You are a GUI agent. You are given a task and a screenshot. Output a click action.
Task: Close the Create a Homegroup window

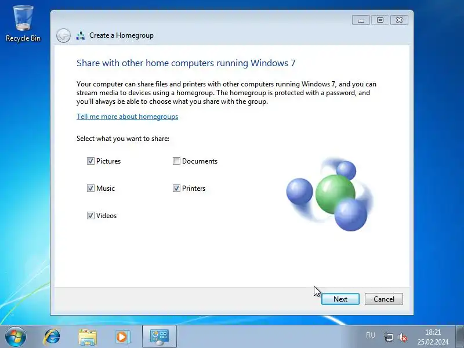(x=399, y=20)
